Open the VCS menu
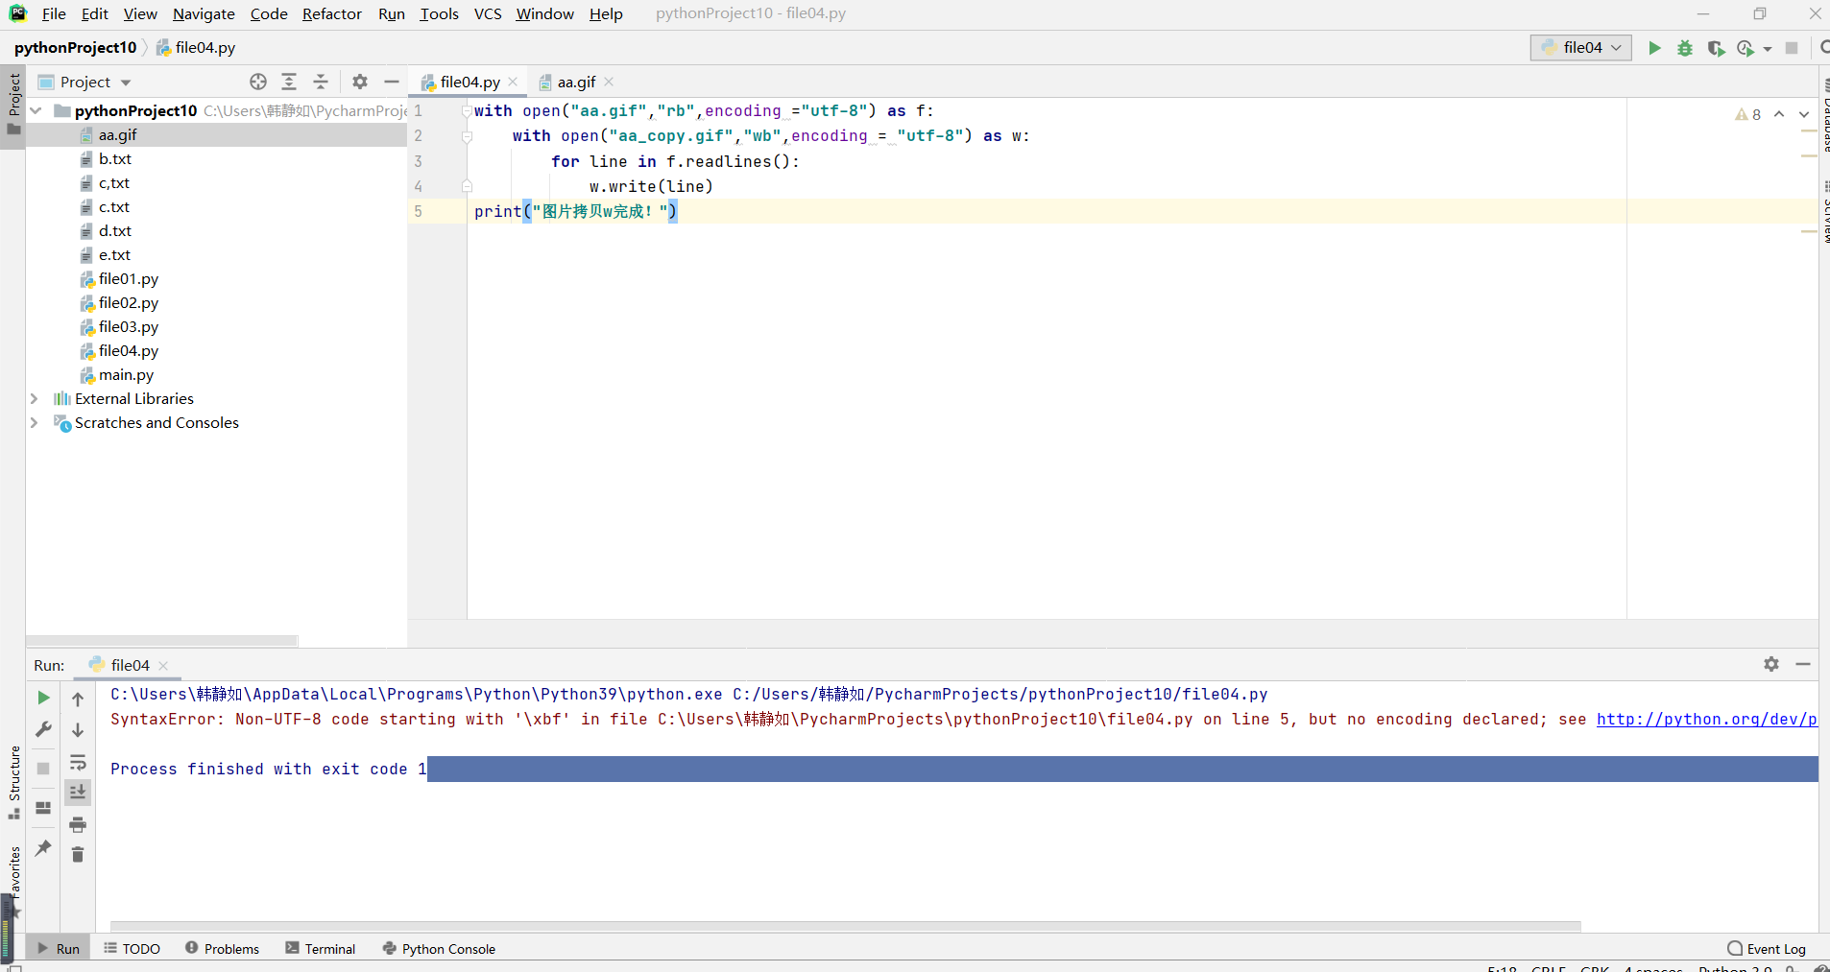This screenshot has width=1830, height=972. [x=488, y=13]
